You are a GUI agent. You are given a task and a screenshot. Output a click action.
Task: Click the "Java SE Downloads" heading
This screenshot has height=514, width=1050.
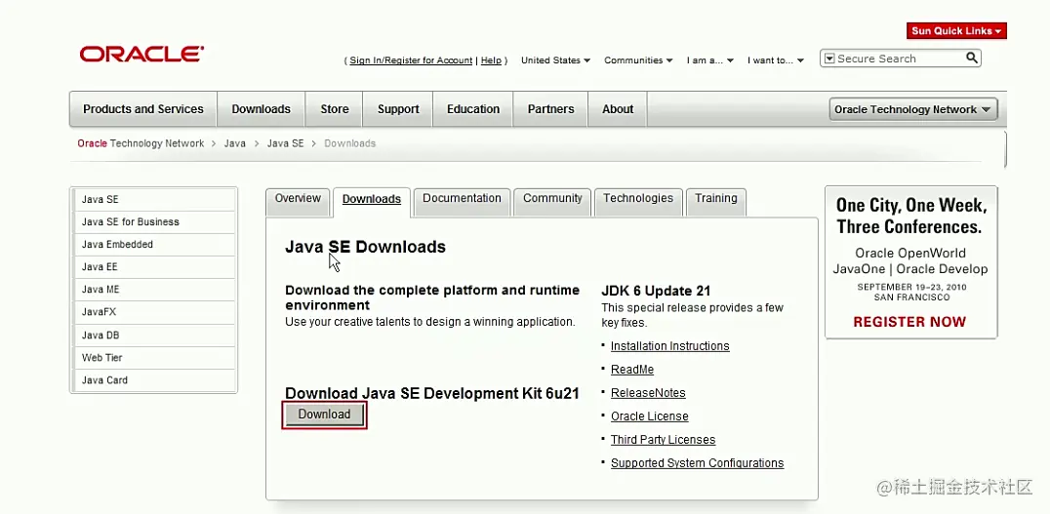coord(366,247)
